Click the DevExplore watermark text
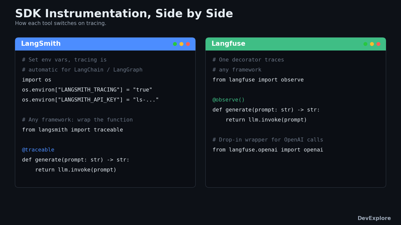The image size is (401, 225). coord(374,218)
